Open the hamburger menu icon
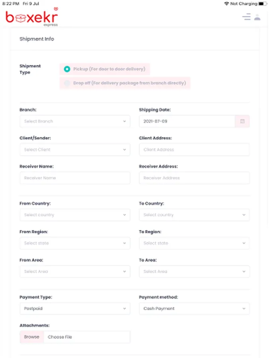This screenshot has width=269, height=358. tap(246, 17)
